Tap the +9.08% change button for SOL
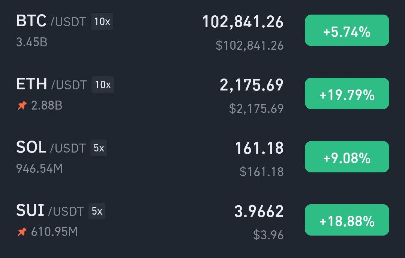The height and width of the screenshot is (258, 405). [x=347, y=157]
